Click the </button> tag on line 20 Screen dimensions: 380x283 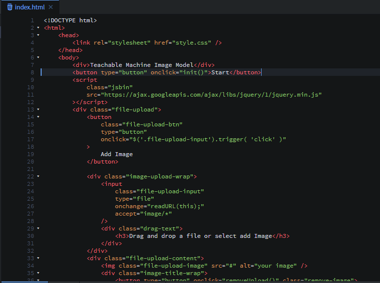[x=103, y=162]
